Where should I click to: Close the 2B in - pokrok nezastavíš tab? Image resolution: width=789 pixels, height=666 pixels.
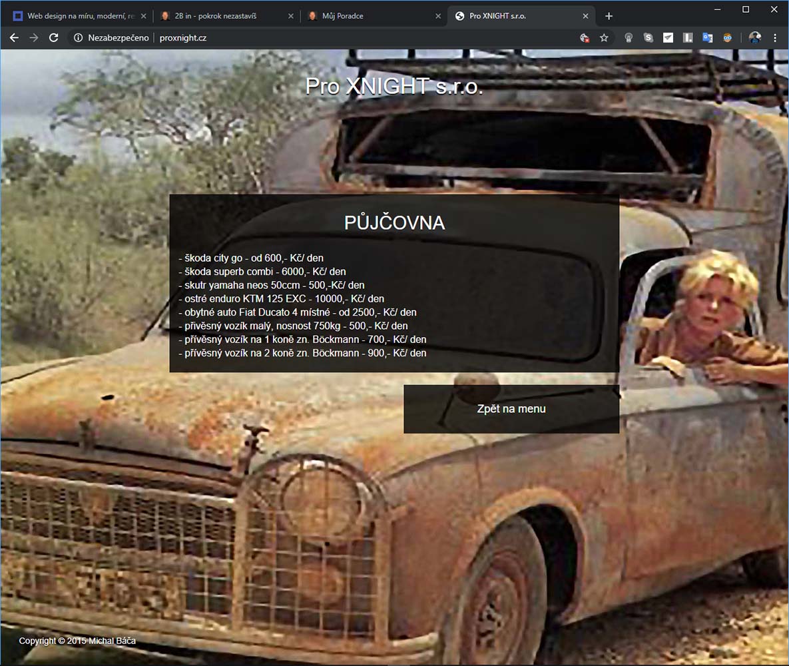click(290, 16)
